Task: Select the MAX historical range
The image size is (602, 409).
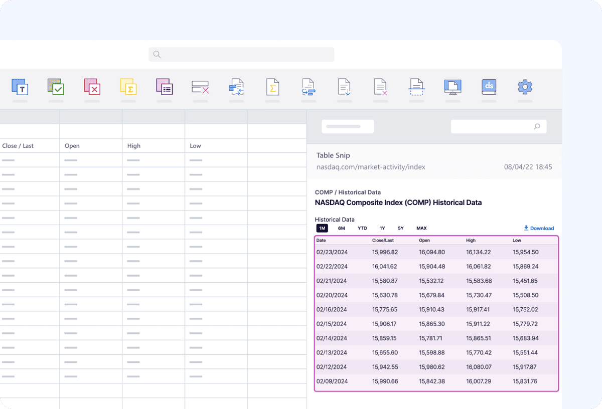Action: pos(421,228)
